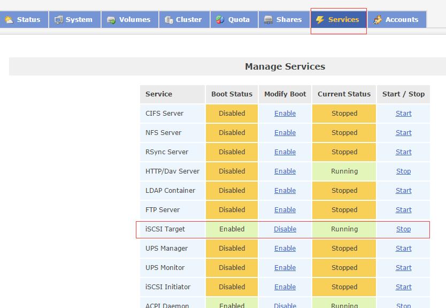Open the Accounts tab

point(397,20)
